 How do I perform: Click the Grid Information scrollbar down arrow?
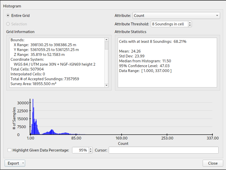(x=106, y=85)
